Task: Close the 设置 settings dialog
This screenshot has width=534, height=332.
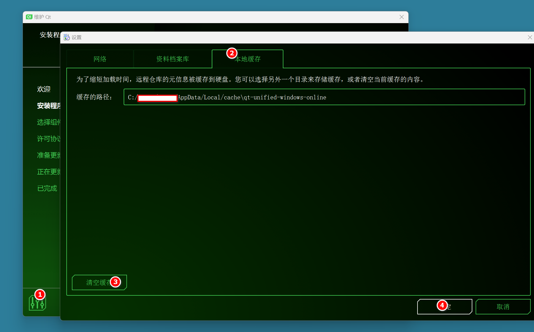Action: point(530,37)
